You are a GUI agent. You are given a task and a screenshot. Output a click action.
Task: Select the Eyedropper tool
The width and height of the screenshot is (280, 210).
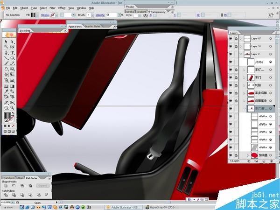point(6,91)
